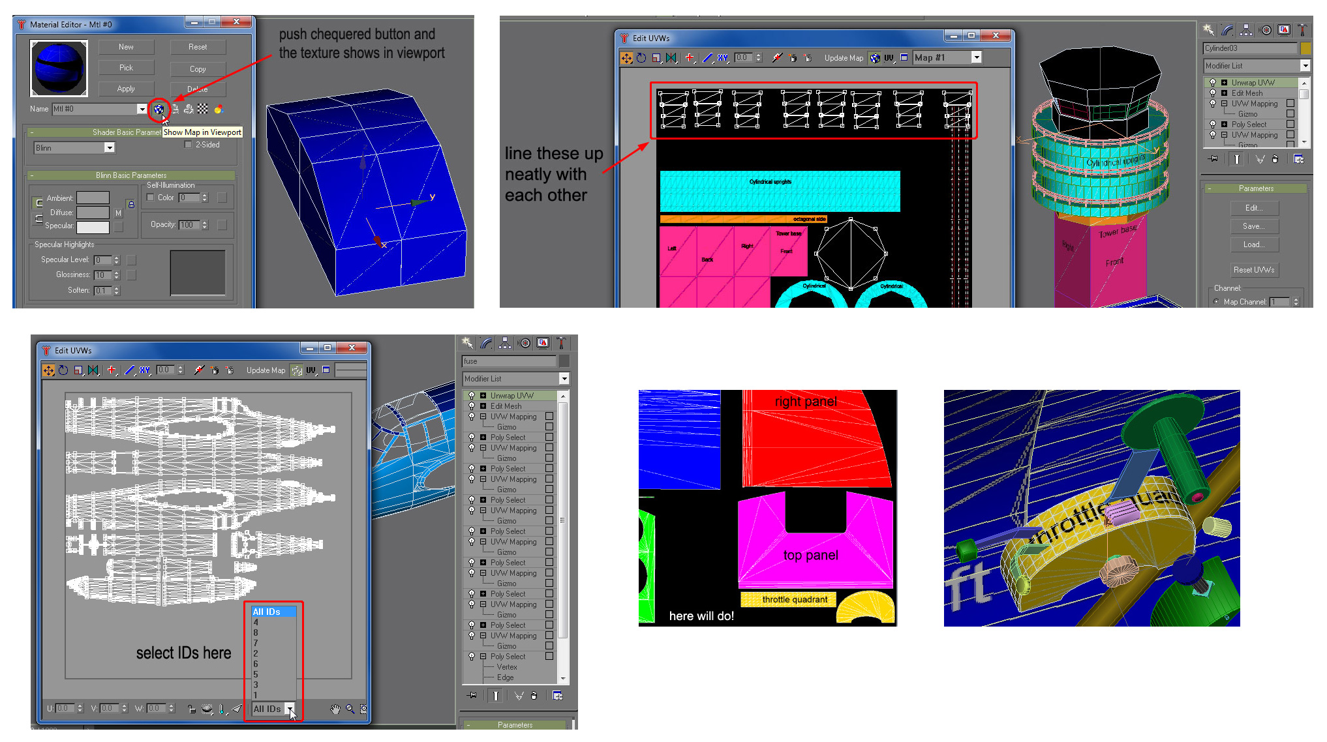Expand Modifier List dropdown for Cylinder03
The image size is (1327, 742).
pos(1305,66)
